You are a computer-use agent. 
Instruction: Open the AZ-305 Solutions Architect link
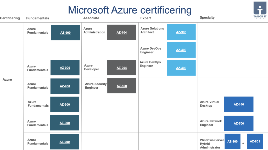pos(181,32)
